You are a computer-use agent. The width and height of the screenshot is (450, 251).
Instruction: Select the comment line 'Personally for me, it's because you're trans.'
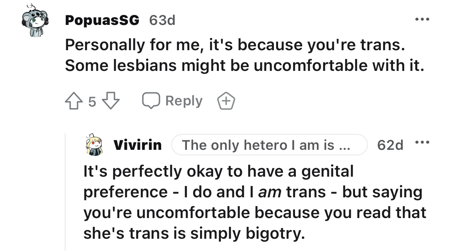coord(235,45)
